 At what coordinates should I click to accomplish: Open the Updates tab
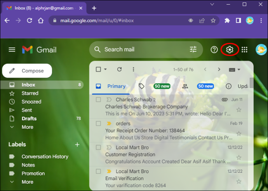pos(237,86)
